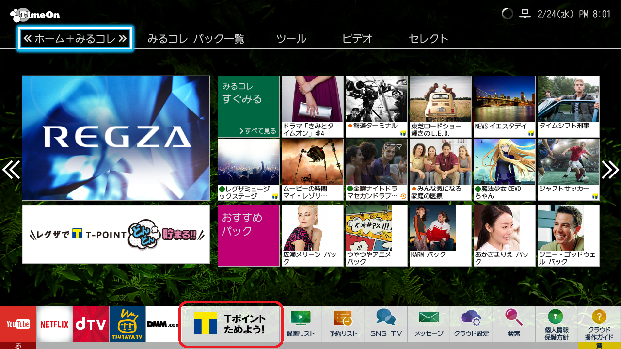Open 録画リスト recording list icon
This screenshot has height=349, width=621.
pyautogui.click(x=301, y=324)
